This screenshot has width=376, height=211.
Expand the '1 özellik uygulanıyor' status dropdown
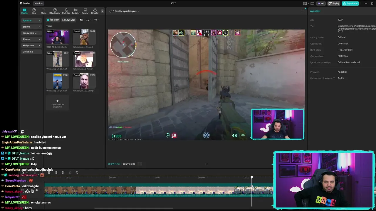pos(125,11)
